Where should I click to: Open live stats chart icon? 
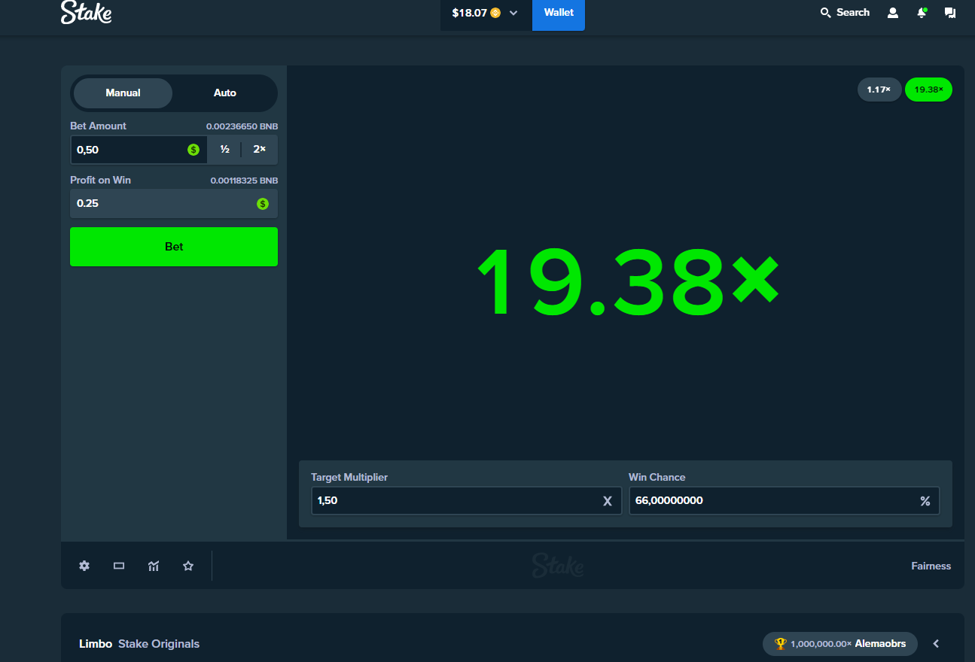click(154, 566)
